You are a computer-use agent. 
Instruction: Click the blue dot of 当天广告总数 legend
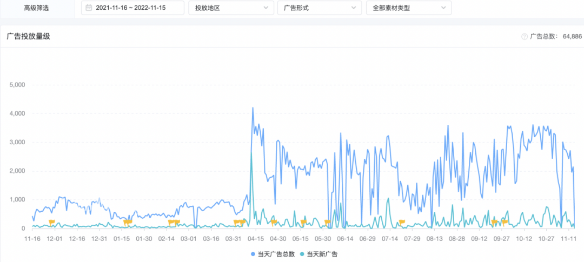(x=253, y=254)
